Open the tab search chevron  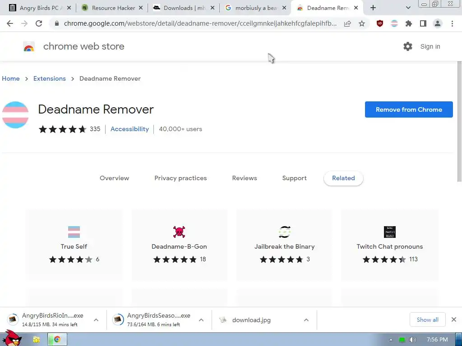408,8
